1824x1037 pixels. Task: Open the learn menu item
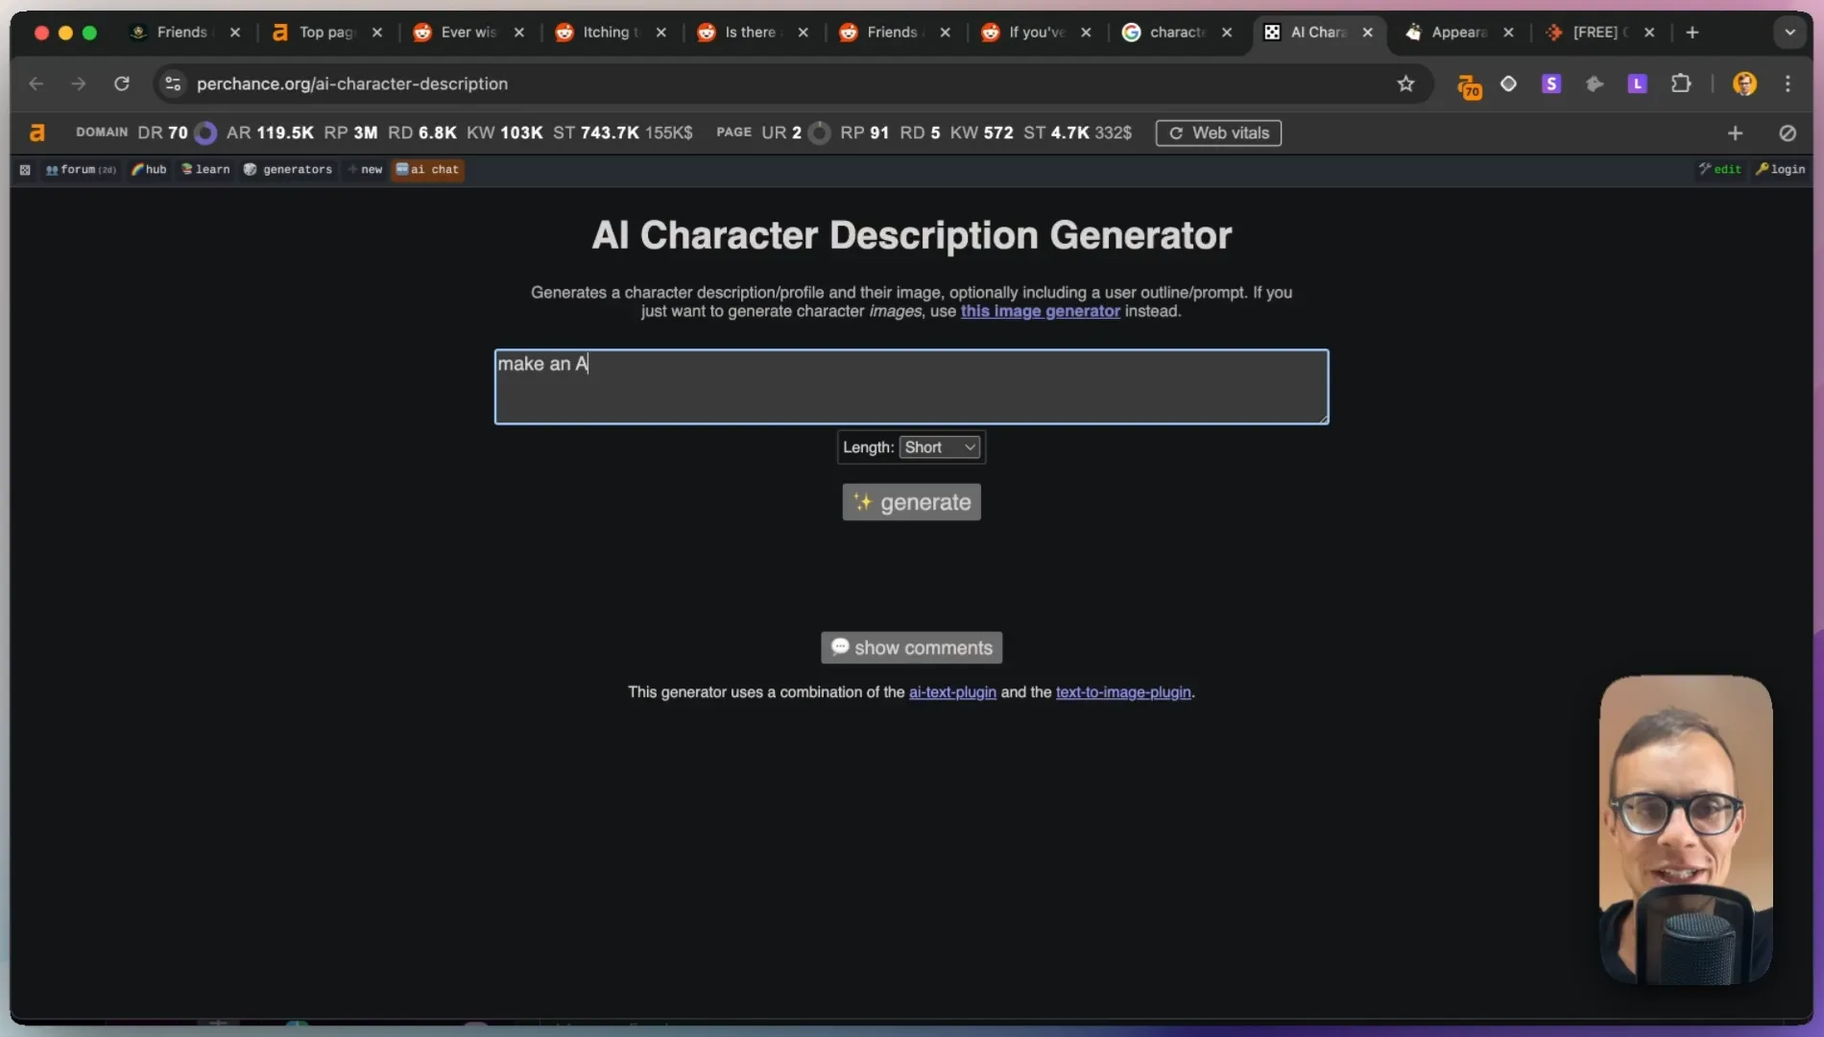click(x=205, y=170)
